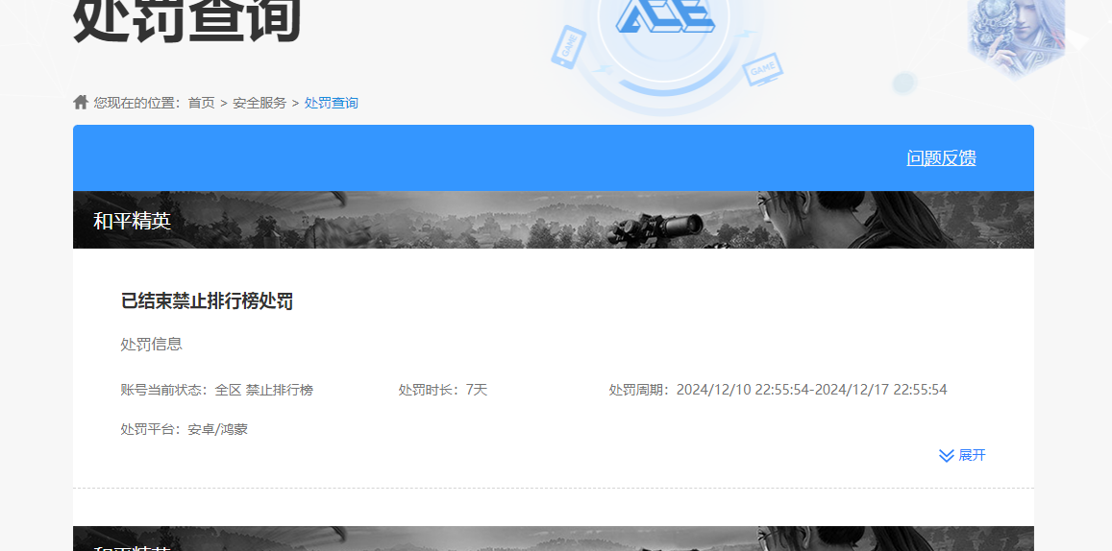The image size is (1112, 551).
Task: Open the 首页 breadcrumb link
Action: click(x=202, y=103)
